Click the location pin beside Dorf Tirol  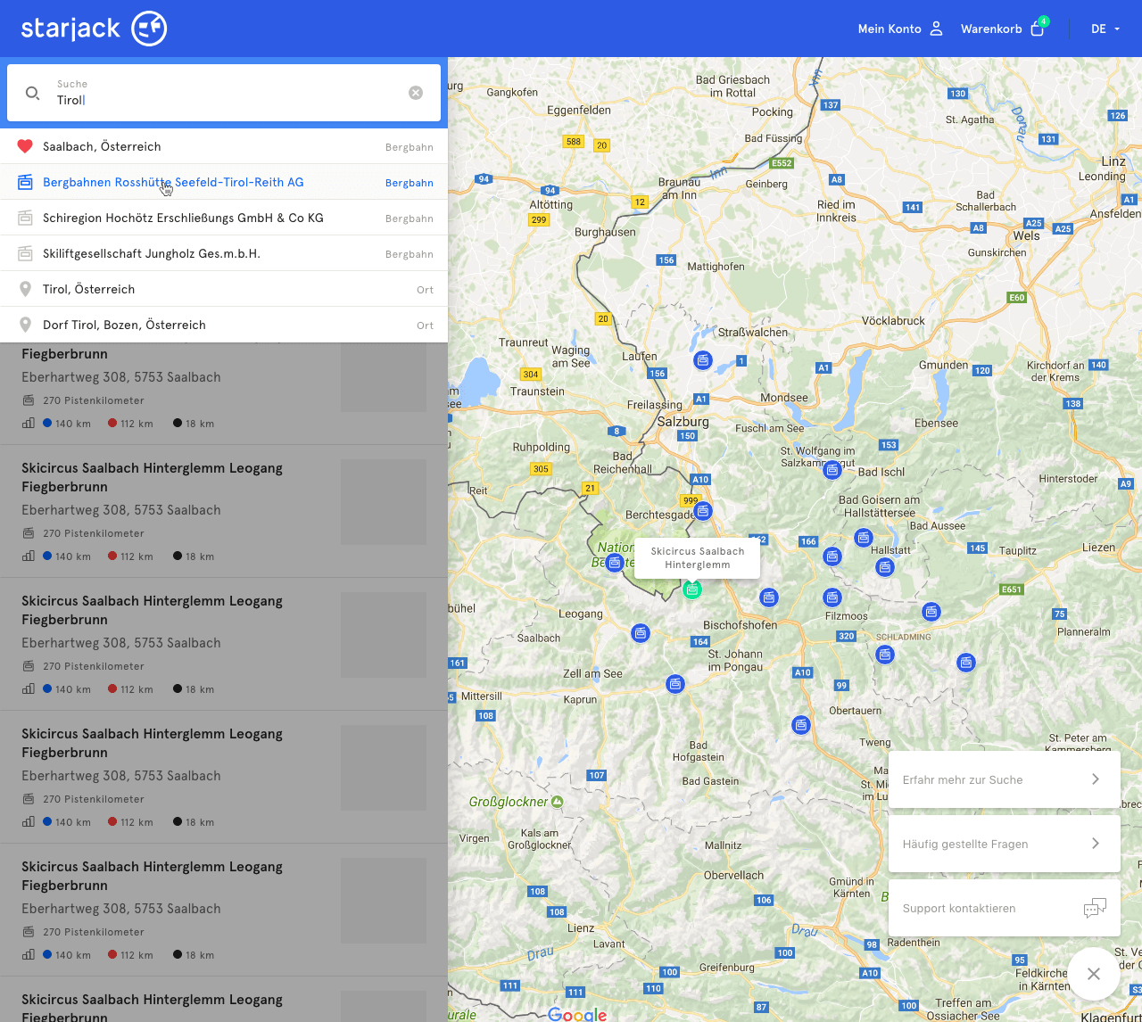25,325
